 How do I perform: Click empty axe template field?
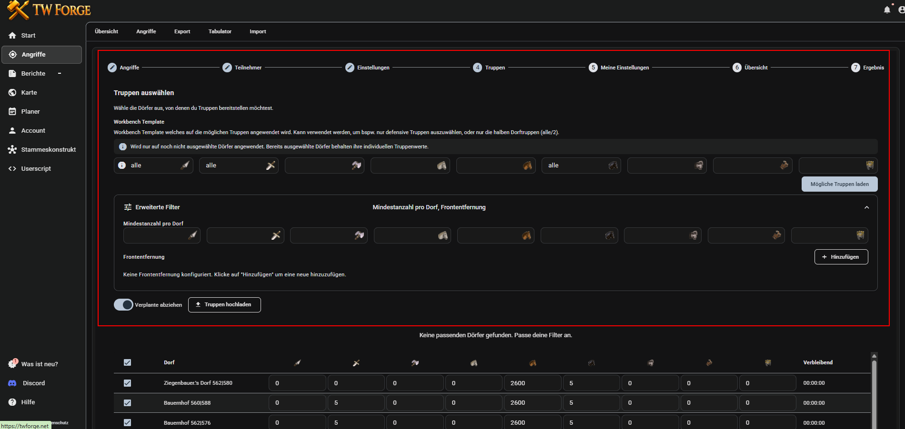pos(324,166)
